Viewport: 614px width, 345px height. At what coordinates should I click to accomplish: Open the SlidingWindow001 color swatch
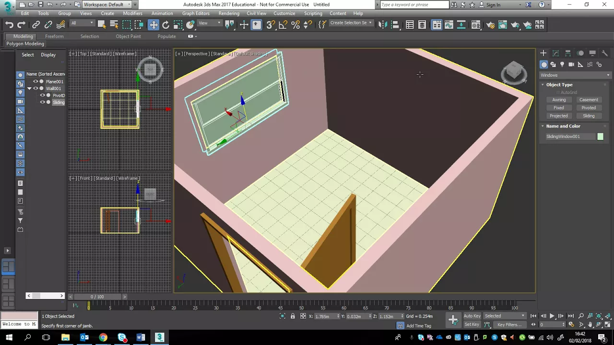tap(600, 137)
